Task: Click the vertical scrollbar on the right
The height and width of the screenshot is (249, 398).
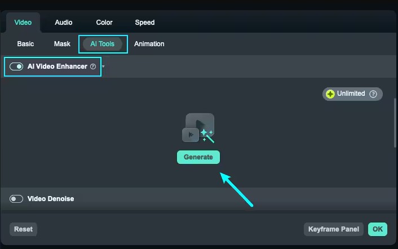Action: (x=395, y=123)
